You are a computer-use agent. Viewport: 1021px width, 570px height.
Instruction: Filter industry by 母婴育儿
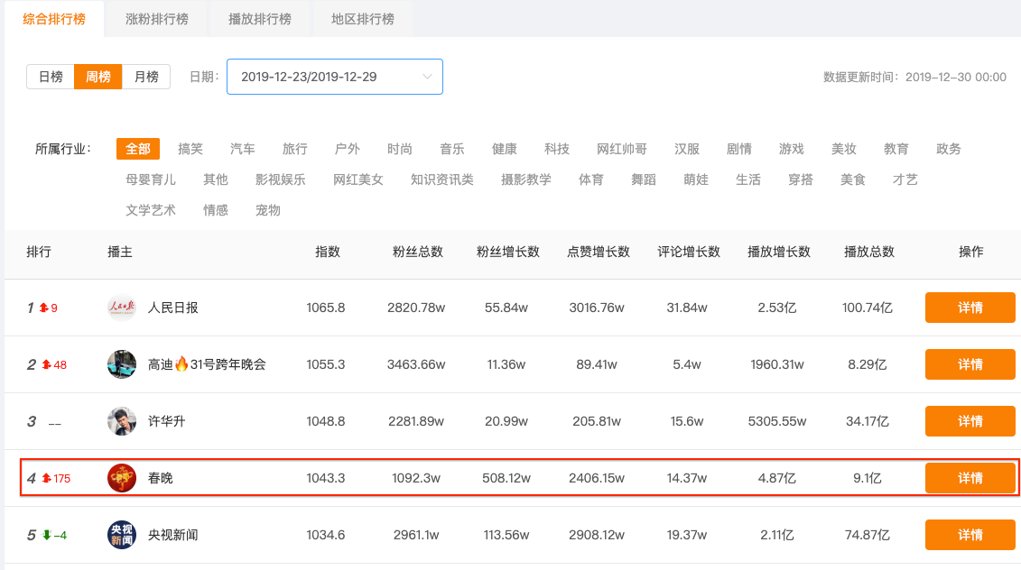pyautogui.click(x=151, y=179)
